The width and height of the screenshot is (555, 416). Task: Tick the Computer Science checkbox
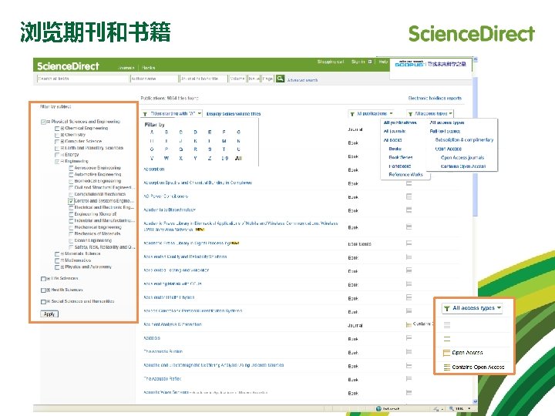click(x=57, y=142)
